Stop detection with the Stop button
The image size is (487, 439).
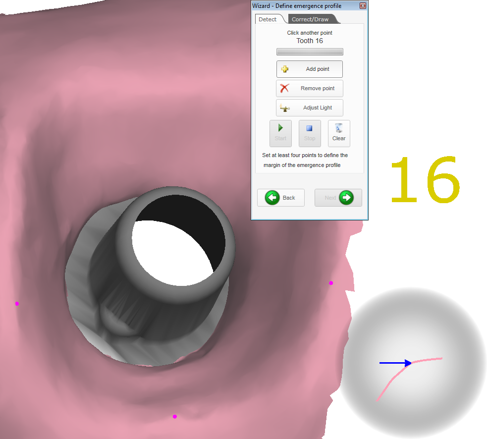310,133
